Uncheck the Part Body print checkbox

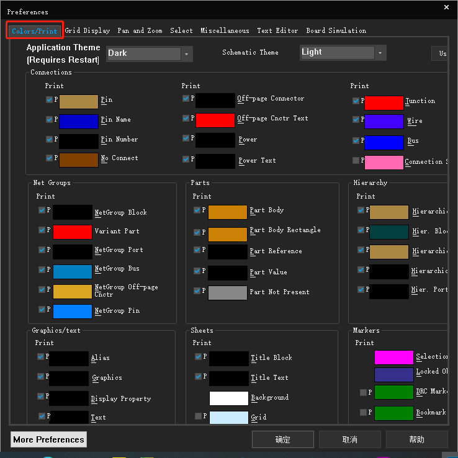[x=197, y=210]
